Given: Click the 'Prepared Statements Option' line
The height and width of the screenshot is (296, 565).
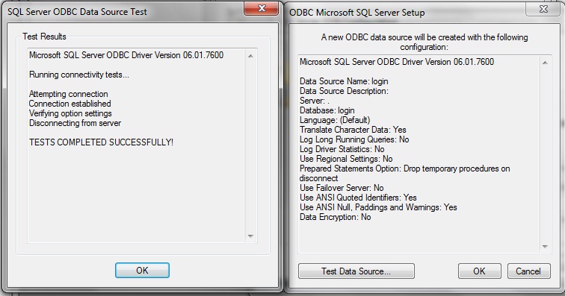Looking at the screenshot, I should (x=404, y=169).
